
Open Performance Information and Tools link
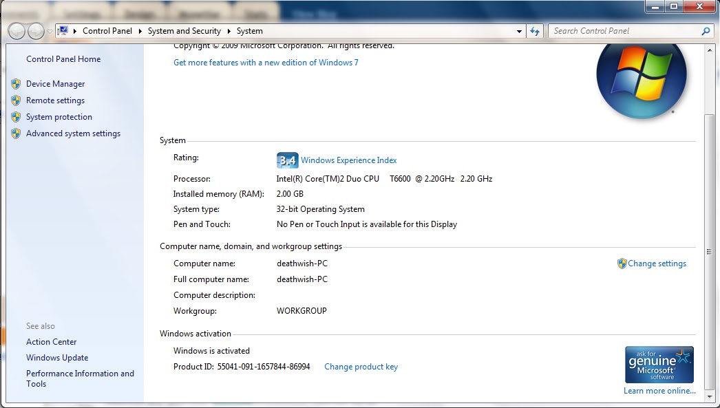(80, 378)
